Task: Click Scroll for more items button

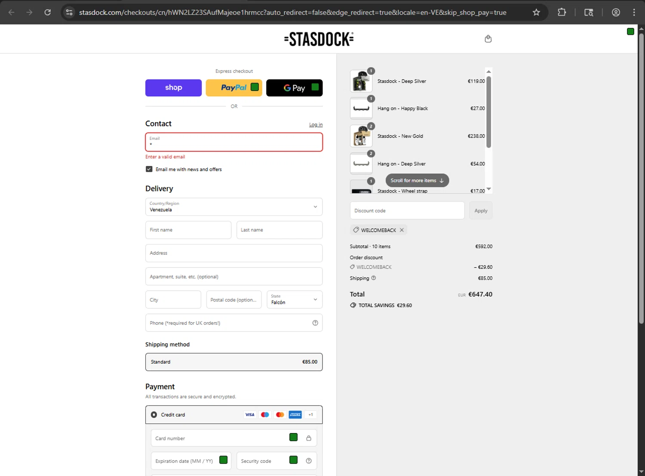Action: (417, 181)
